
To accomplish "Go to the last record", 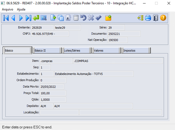I will pyautogui.click(x=28, y=18).
